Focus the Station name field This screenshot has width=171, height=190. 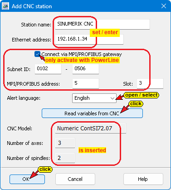pyautogui.click(x=103, y=24)
